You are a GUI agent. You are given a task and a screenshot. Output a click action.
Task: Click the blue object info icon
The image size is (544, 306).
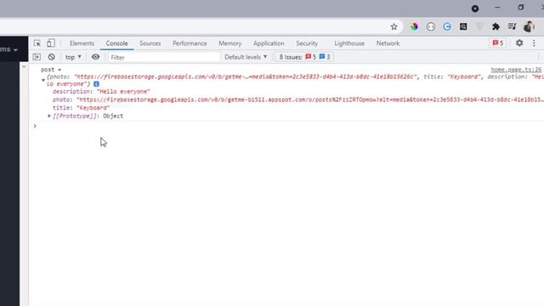coord(96,84)
